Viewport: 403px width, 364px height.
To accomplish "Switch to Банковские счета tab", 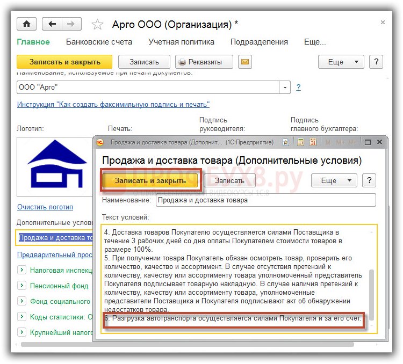I will 99,42.
